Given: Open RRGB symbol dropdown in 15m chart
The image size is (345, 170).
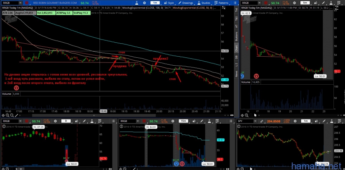Looking at the screenshot, I should (138, 121).
